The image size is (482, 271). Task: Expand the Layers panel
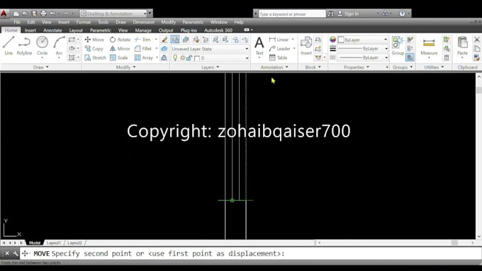[211, 67]
